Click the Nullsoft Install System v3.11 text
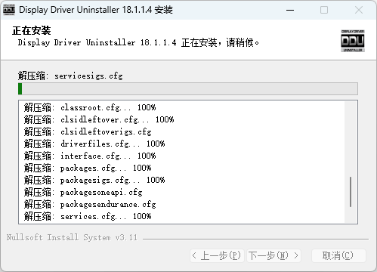 coord(72,237)
